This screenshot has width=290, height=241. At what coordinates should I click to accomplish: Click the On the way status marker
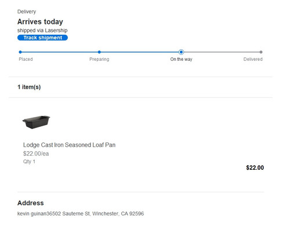tap(181, 52)
